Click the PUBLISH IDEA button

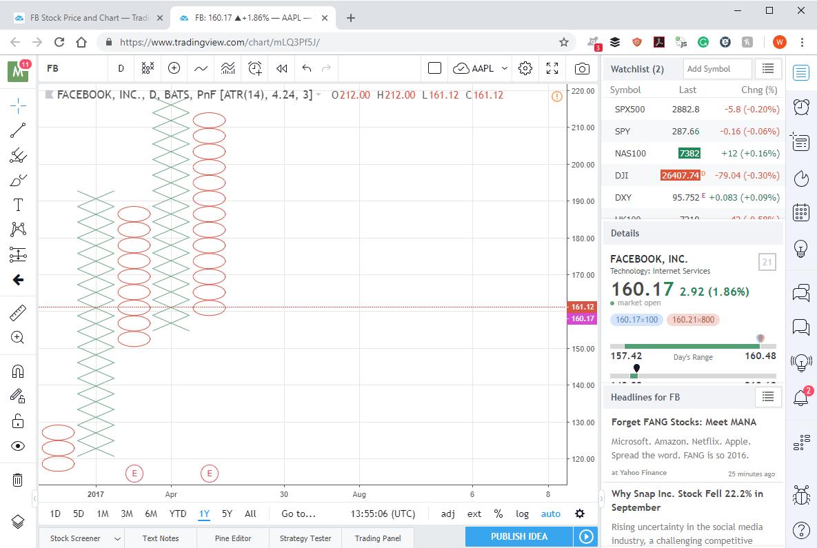[x=518, y=536]
